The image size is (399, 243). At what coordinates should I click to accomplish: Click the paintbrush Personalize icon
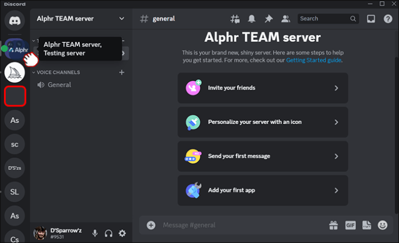pos(193,122)
